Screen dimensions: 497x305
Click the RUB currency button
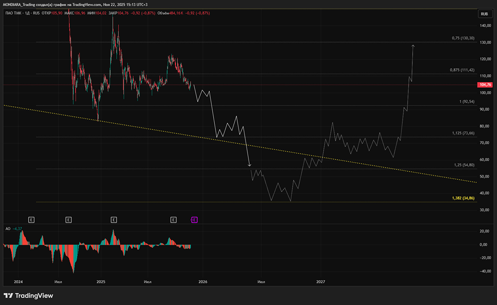pyautogui.click(x=484, y=14)
